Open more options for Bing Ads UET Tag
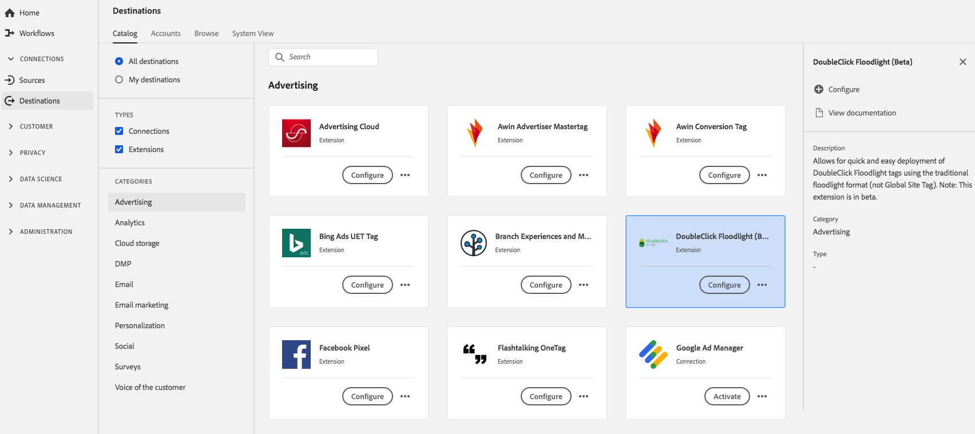The image size is (975, 434). point(405,285)
